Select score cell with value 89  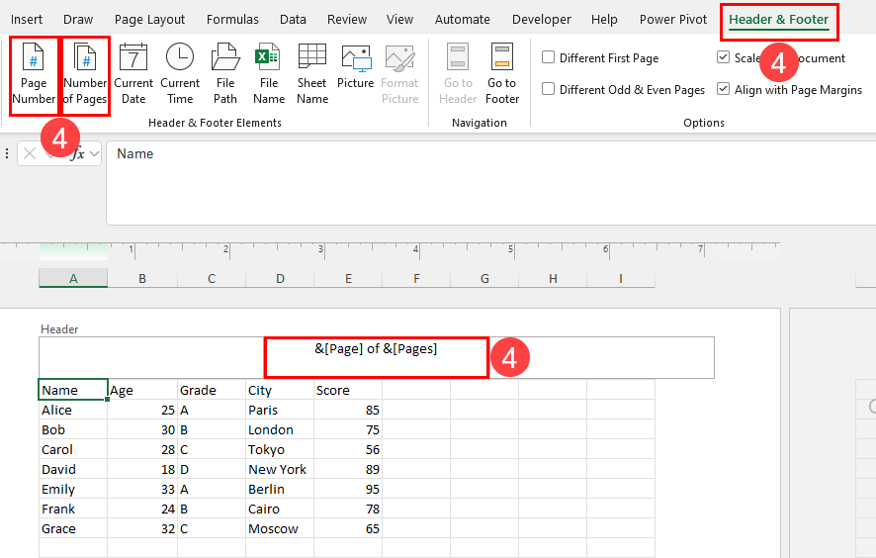click(x=348, y=469)
